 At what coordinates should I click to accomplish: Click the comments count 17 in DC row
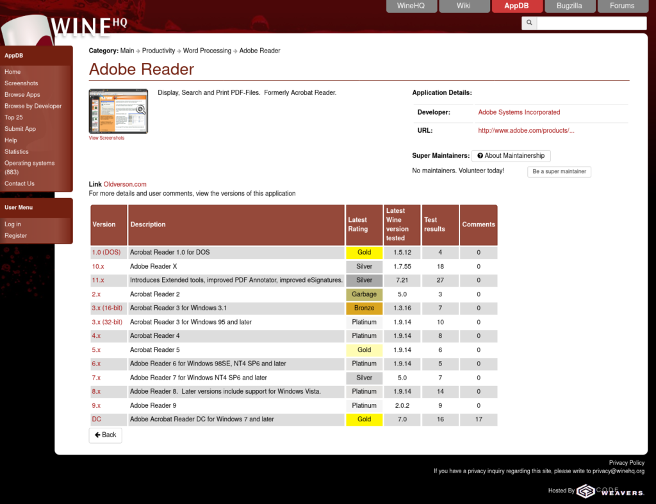click(479, 419)
